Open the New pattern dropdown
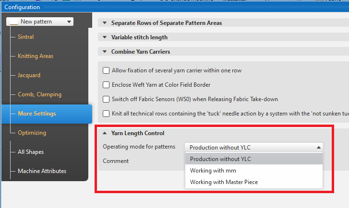The image size is (349, 208). [39, 22]
